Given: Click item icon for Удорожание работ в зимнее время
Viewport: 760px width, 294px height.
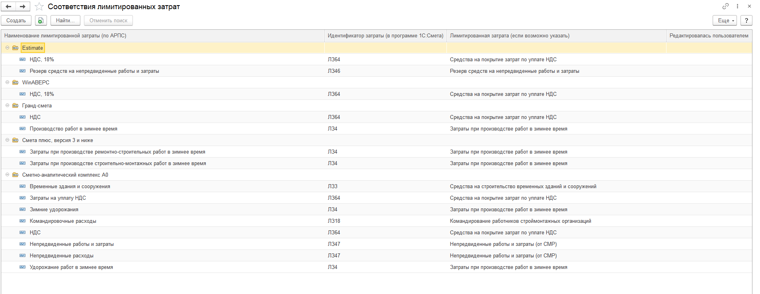Looking at the screenshot, I should point(23,267).
